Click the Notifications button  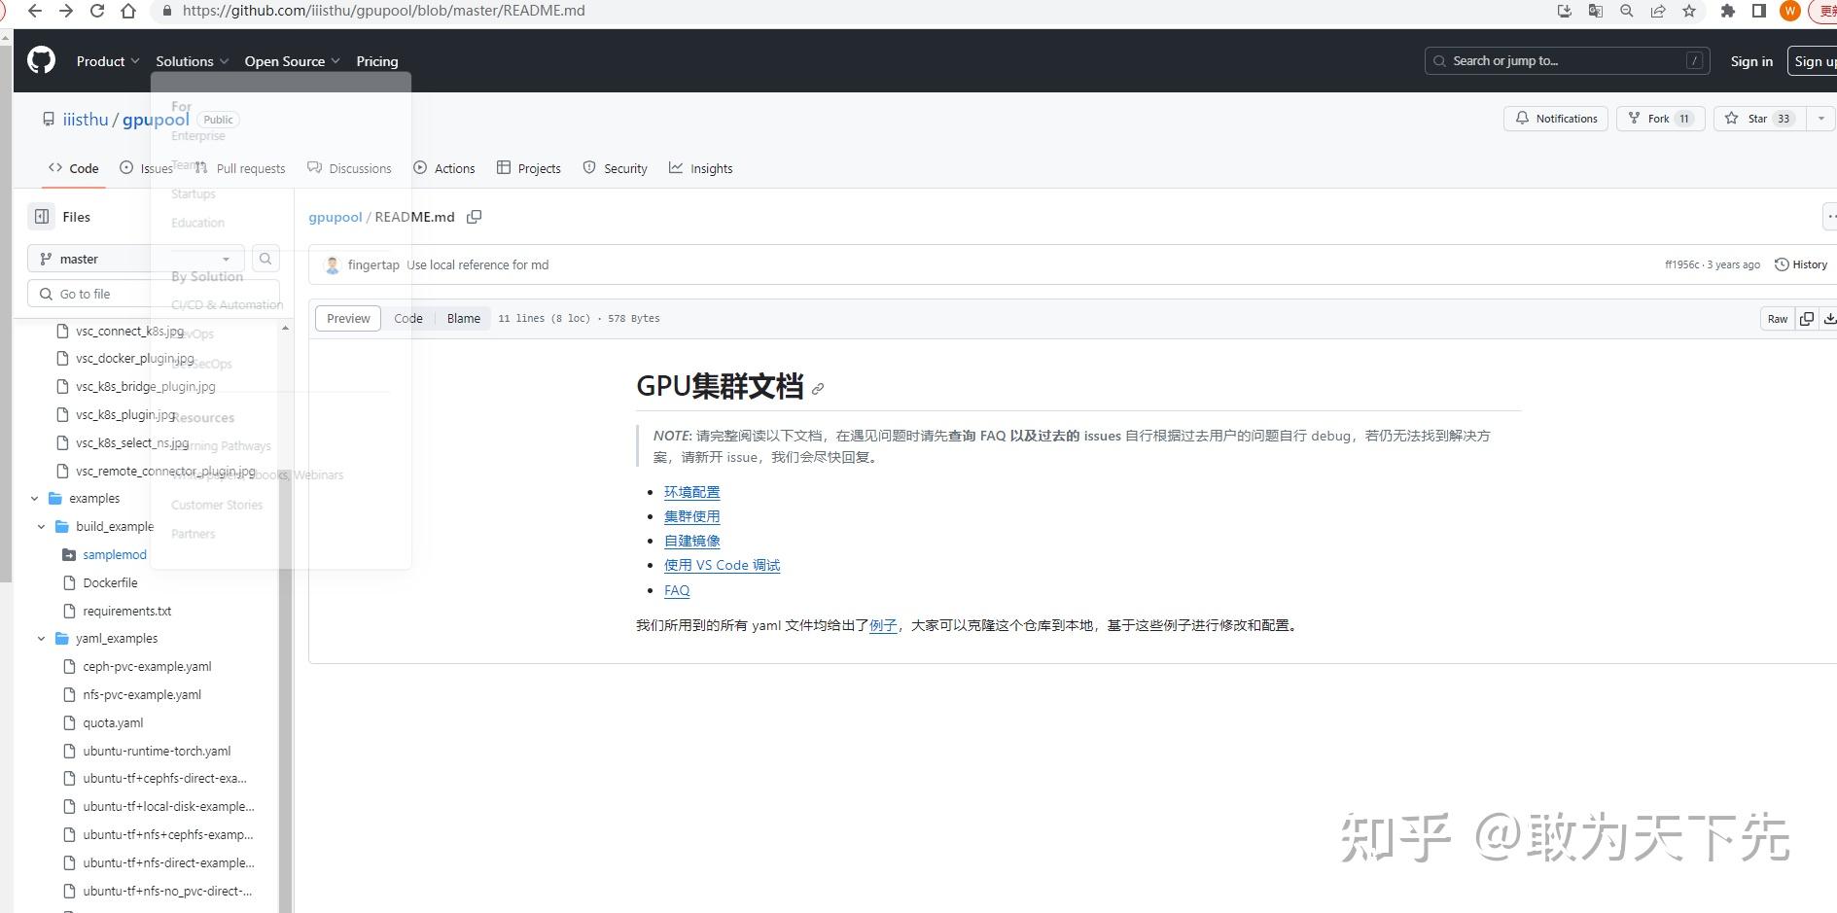pos(1556,119)
